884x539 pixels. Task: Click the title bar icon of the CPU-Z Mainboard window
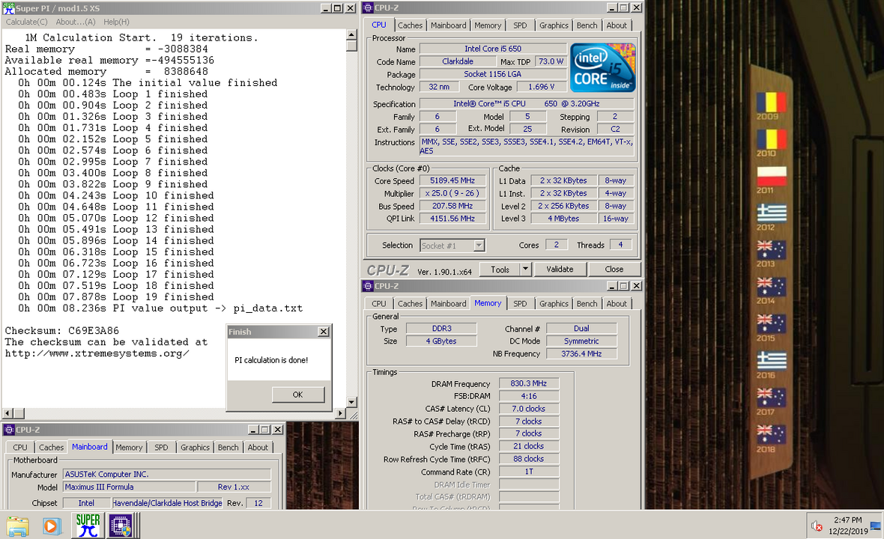pos(9,430)
